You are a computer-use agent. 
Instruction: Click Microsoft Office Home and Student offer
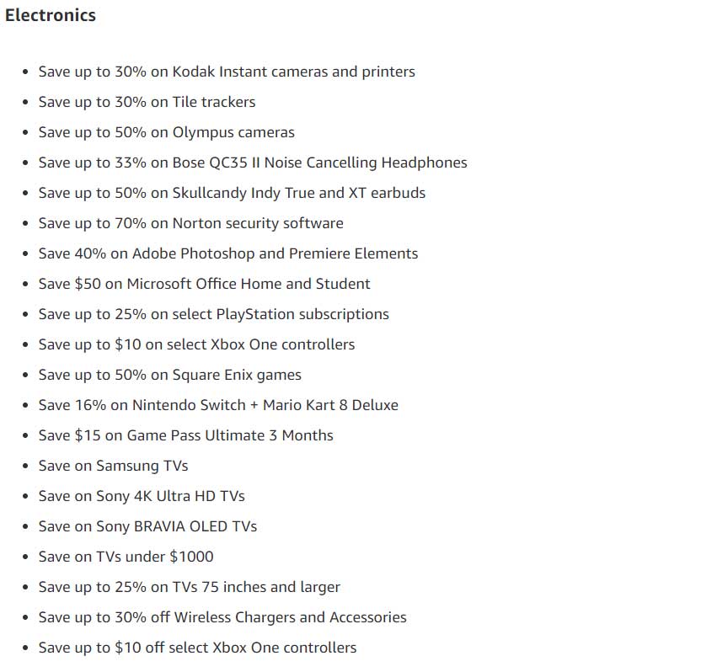(205, 284)
